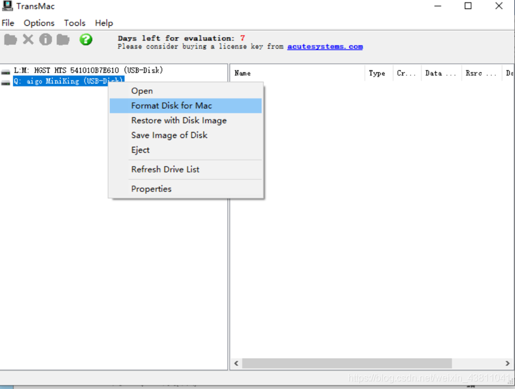Open the Tools menu

tap(75, 23)
